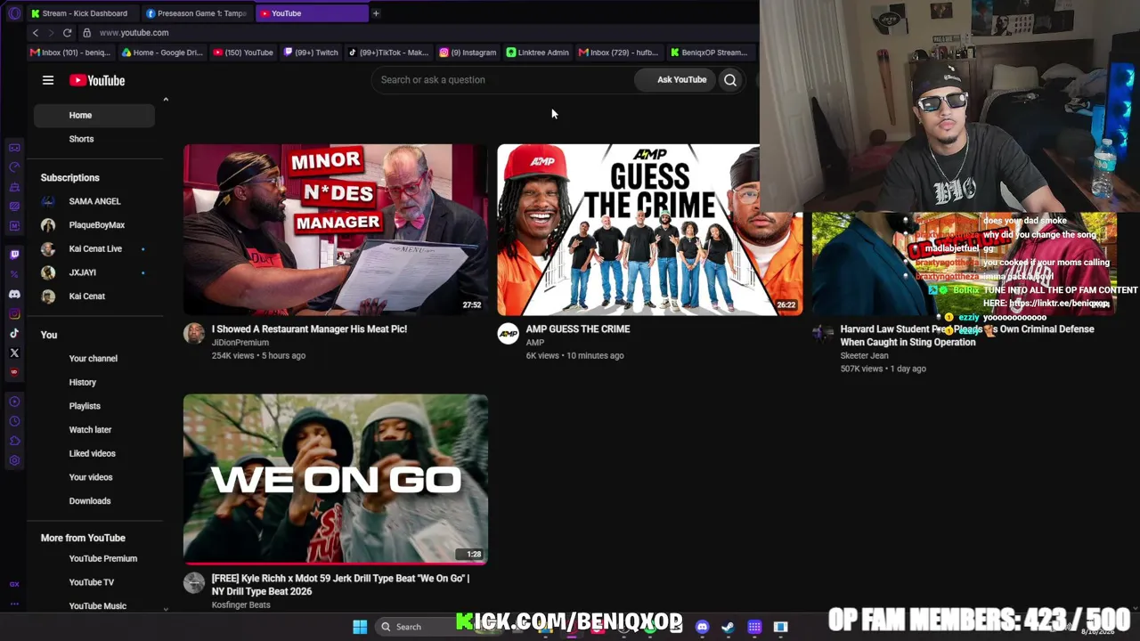Open a new browser tab with plus
Viewport: 1140px width, 641px height.
[376, 13]
